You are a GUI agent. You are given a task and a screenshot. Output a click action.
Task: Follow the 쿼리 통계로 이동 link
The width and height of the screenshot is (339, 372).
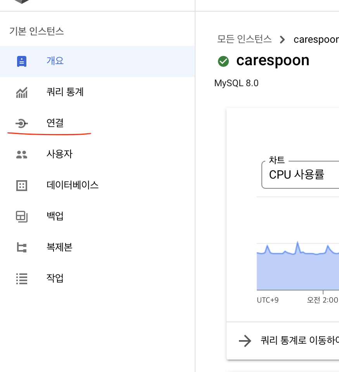pos(300,341)
